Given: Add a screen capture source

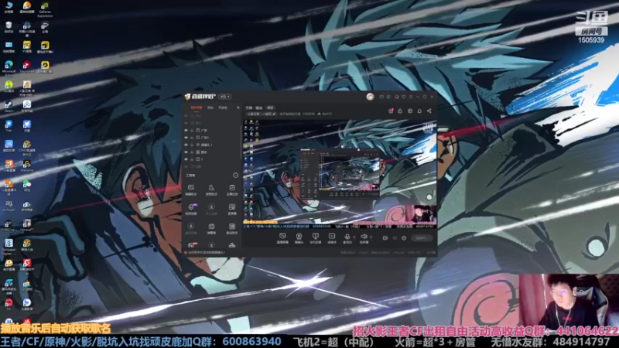Looking at the screenshot, I should point(282,237).
